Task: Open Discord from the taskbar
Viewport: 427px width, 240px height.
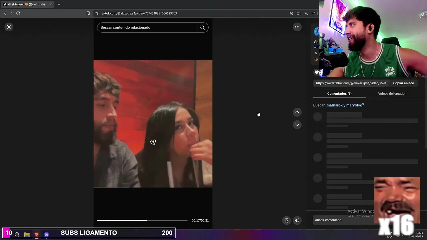Action: click(x=46, y=235)
